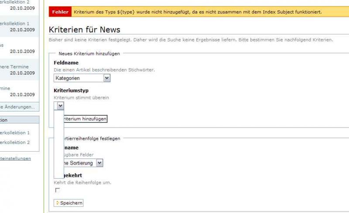Select Kollektion 1 in lower navigation box

tap(15, 132)
